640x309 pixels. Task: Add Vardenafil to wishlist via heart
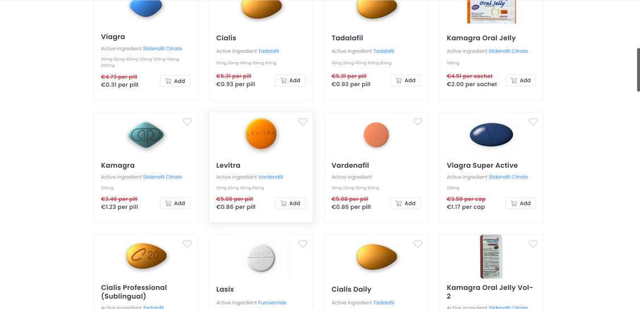pyautogui.click(x=418, y=122)
